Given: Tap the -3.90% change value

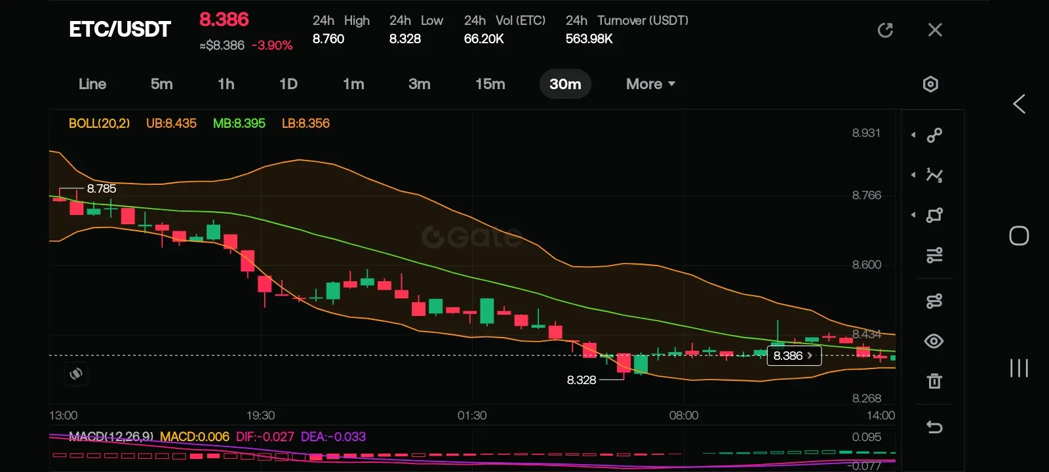Looking at the screenshot, I should point(272,45).
